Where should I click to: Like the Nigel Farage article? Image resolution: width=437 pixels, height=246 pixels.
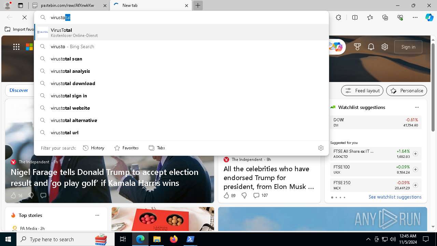click(14, 195)
